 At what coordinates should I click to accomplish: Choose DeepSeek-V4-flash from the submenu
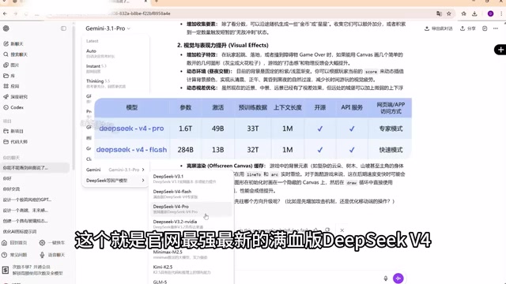[x=191, y=194]
